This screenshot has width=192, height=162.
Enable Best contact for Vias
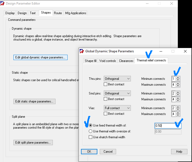click(105, 113)
